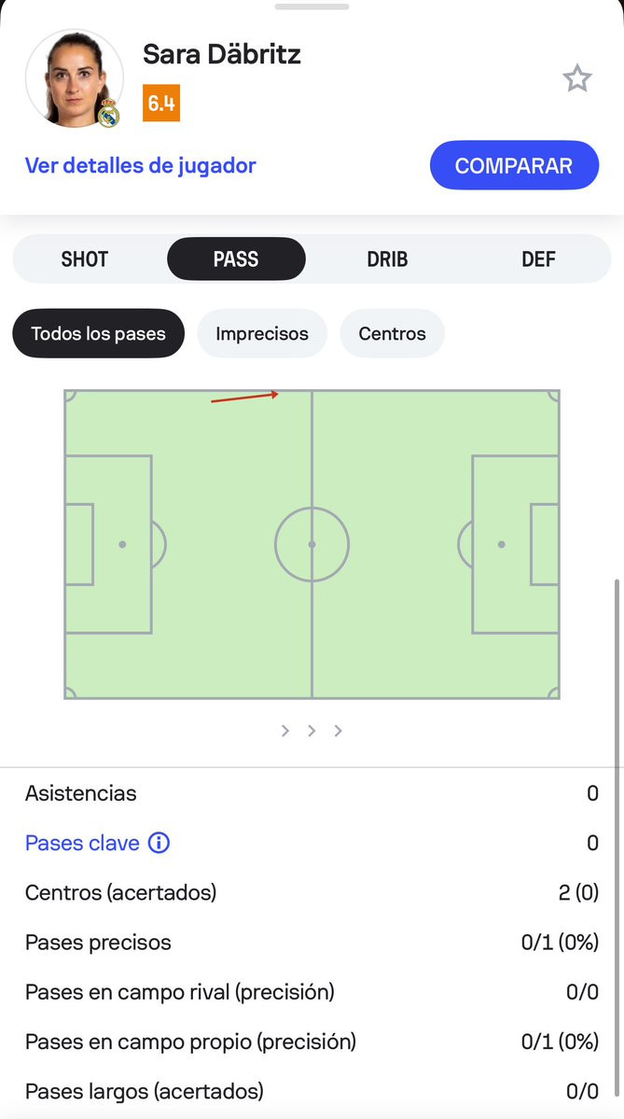624x1119 pixels.
Task: Click the attack direction chevrons below pitch
Action: 312,731
